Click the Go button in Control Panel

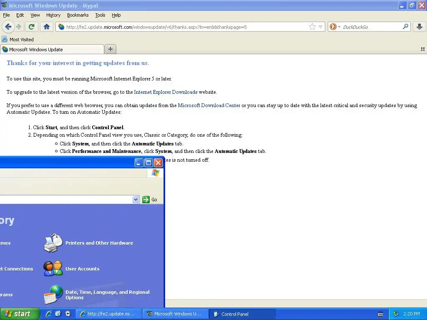(x=150, y=200)
